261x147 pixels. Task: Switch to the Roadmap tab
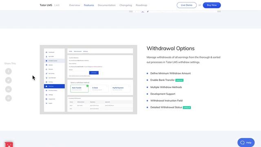pyautogui.click(x=142, y=5)
